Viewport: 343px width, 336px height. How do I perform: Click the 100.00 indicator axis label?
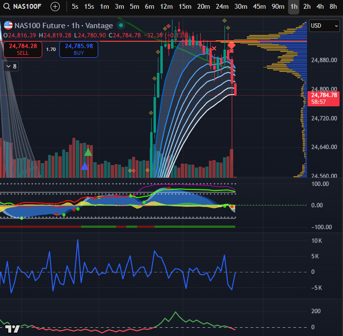[320, 184]
